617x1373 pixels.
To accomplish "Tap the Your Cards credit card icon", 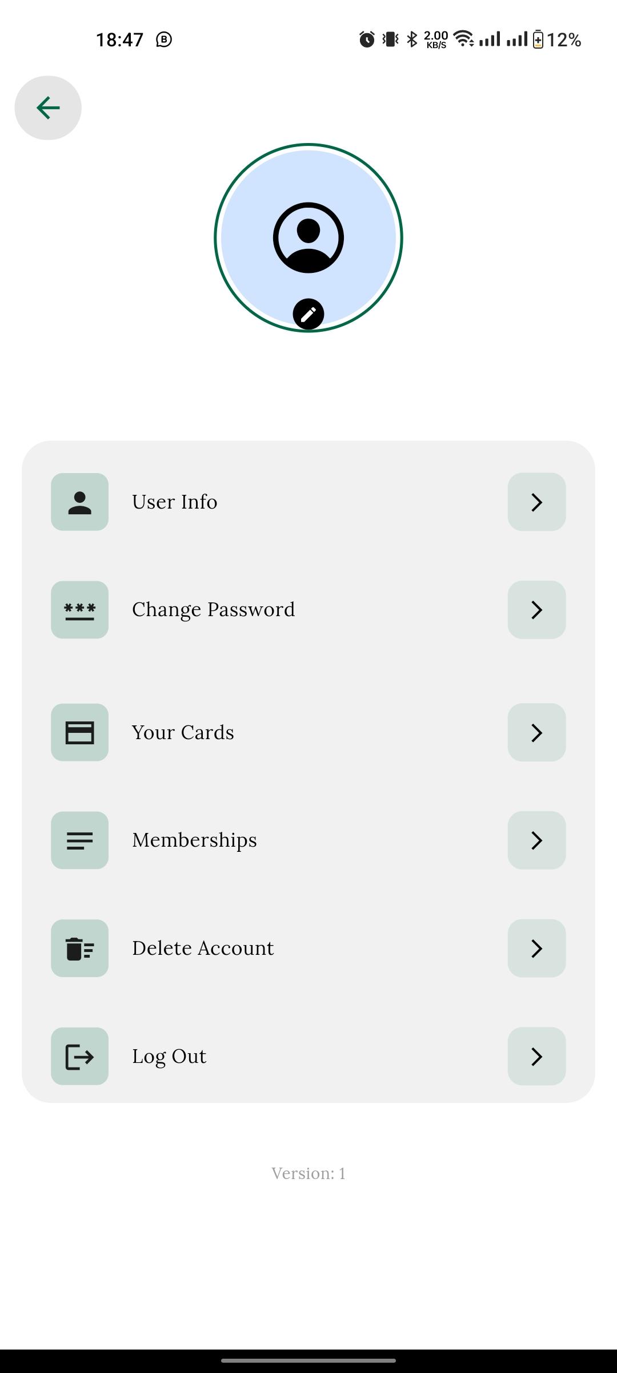I will coord(80,732).
